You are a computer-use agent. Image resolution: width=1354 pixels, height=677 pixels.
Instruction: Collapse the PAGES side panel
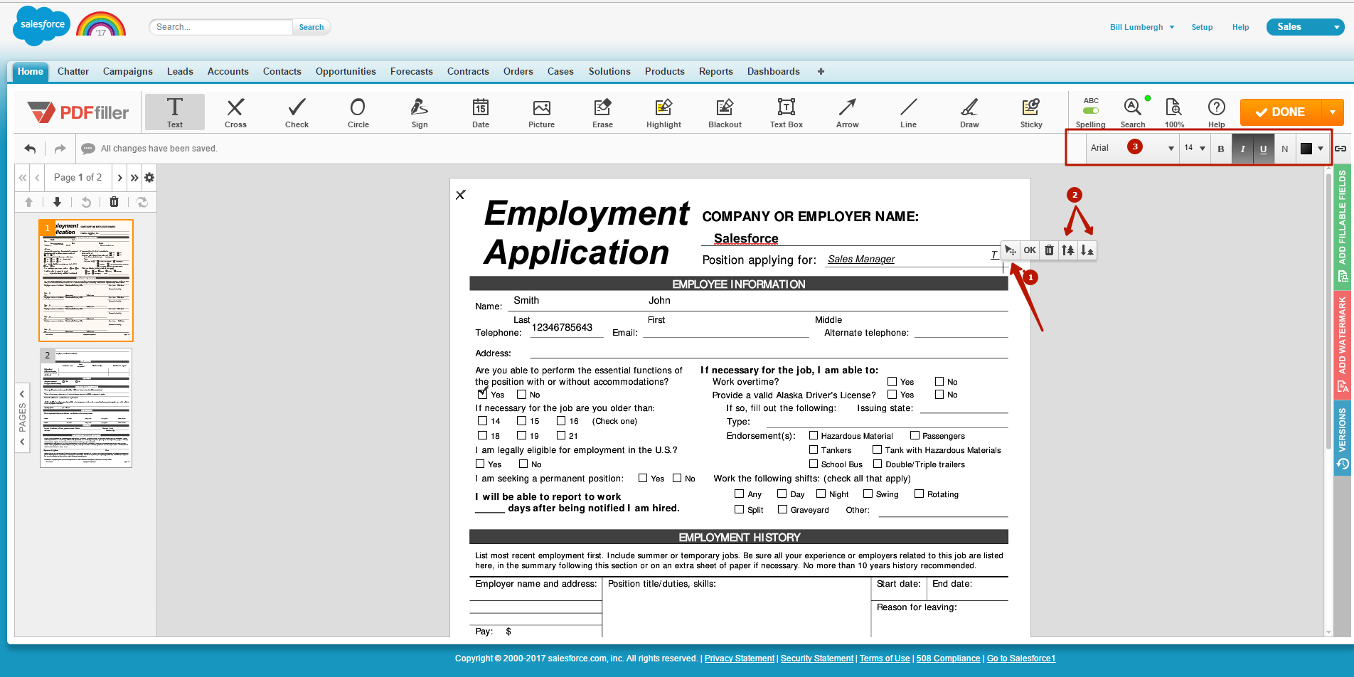pyautogui.click(x=22, y=417)
